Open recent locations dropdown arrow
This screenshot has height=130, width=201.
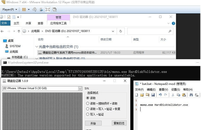click(14, 31)
